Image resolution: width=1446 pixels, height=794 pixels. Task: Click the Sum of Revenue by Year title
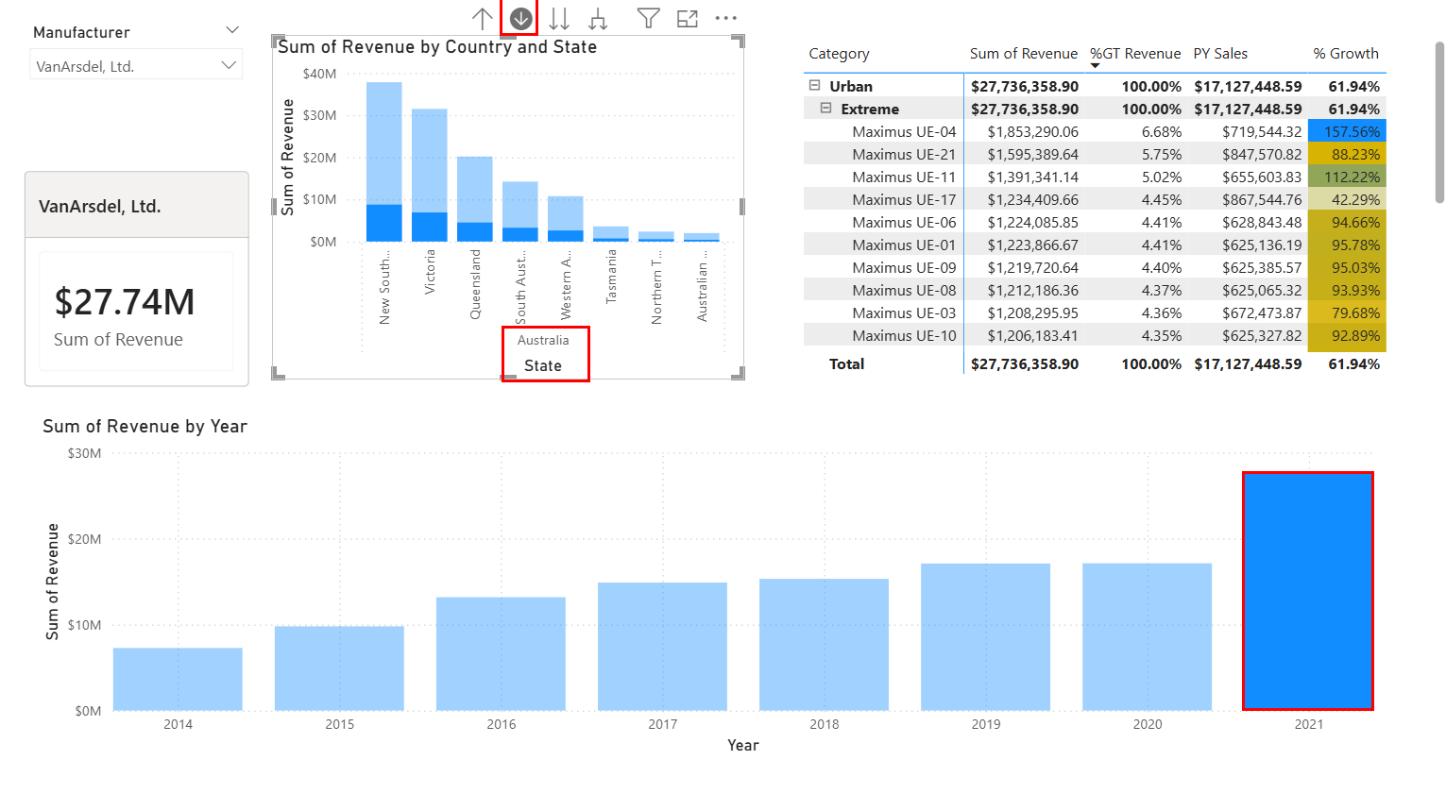[145, 426]
